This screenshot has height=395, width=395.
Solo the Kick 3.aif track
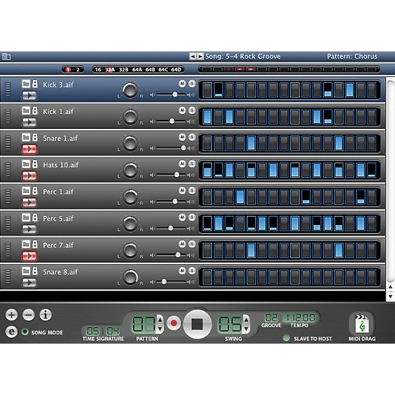click(192, 84)
